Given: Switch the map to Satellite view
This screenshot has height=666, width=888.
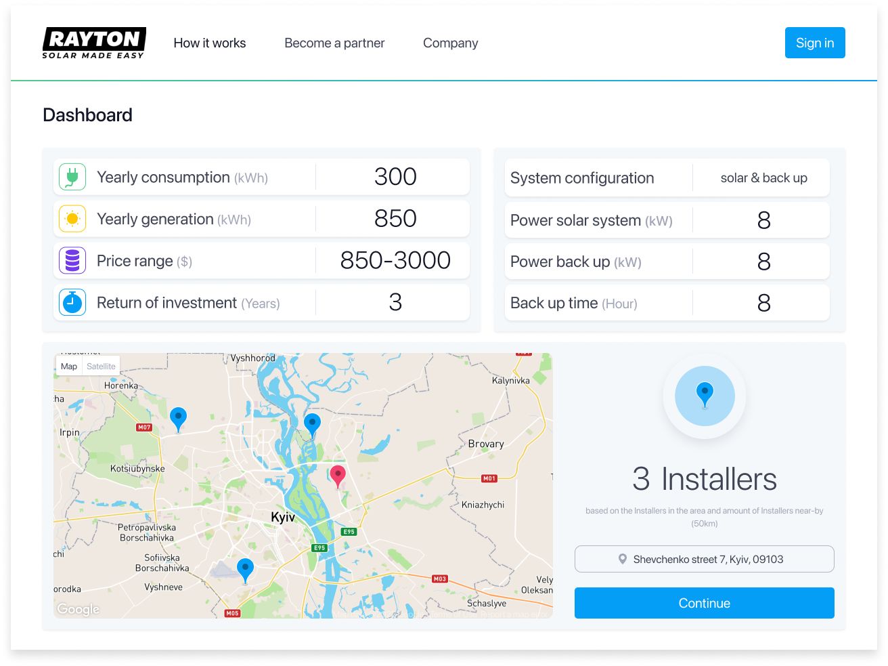Looking at the screenshot, I should (101, 366).
